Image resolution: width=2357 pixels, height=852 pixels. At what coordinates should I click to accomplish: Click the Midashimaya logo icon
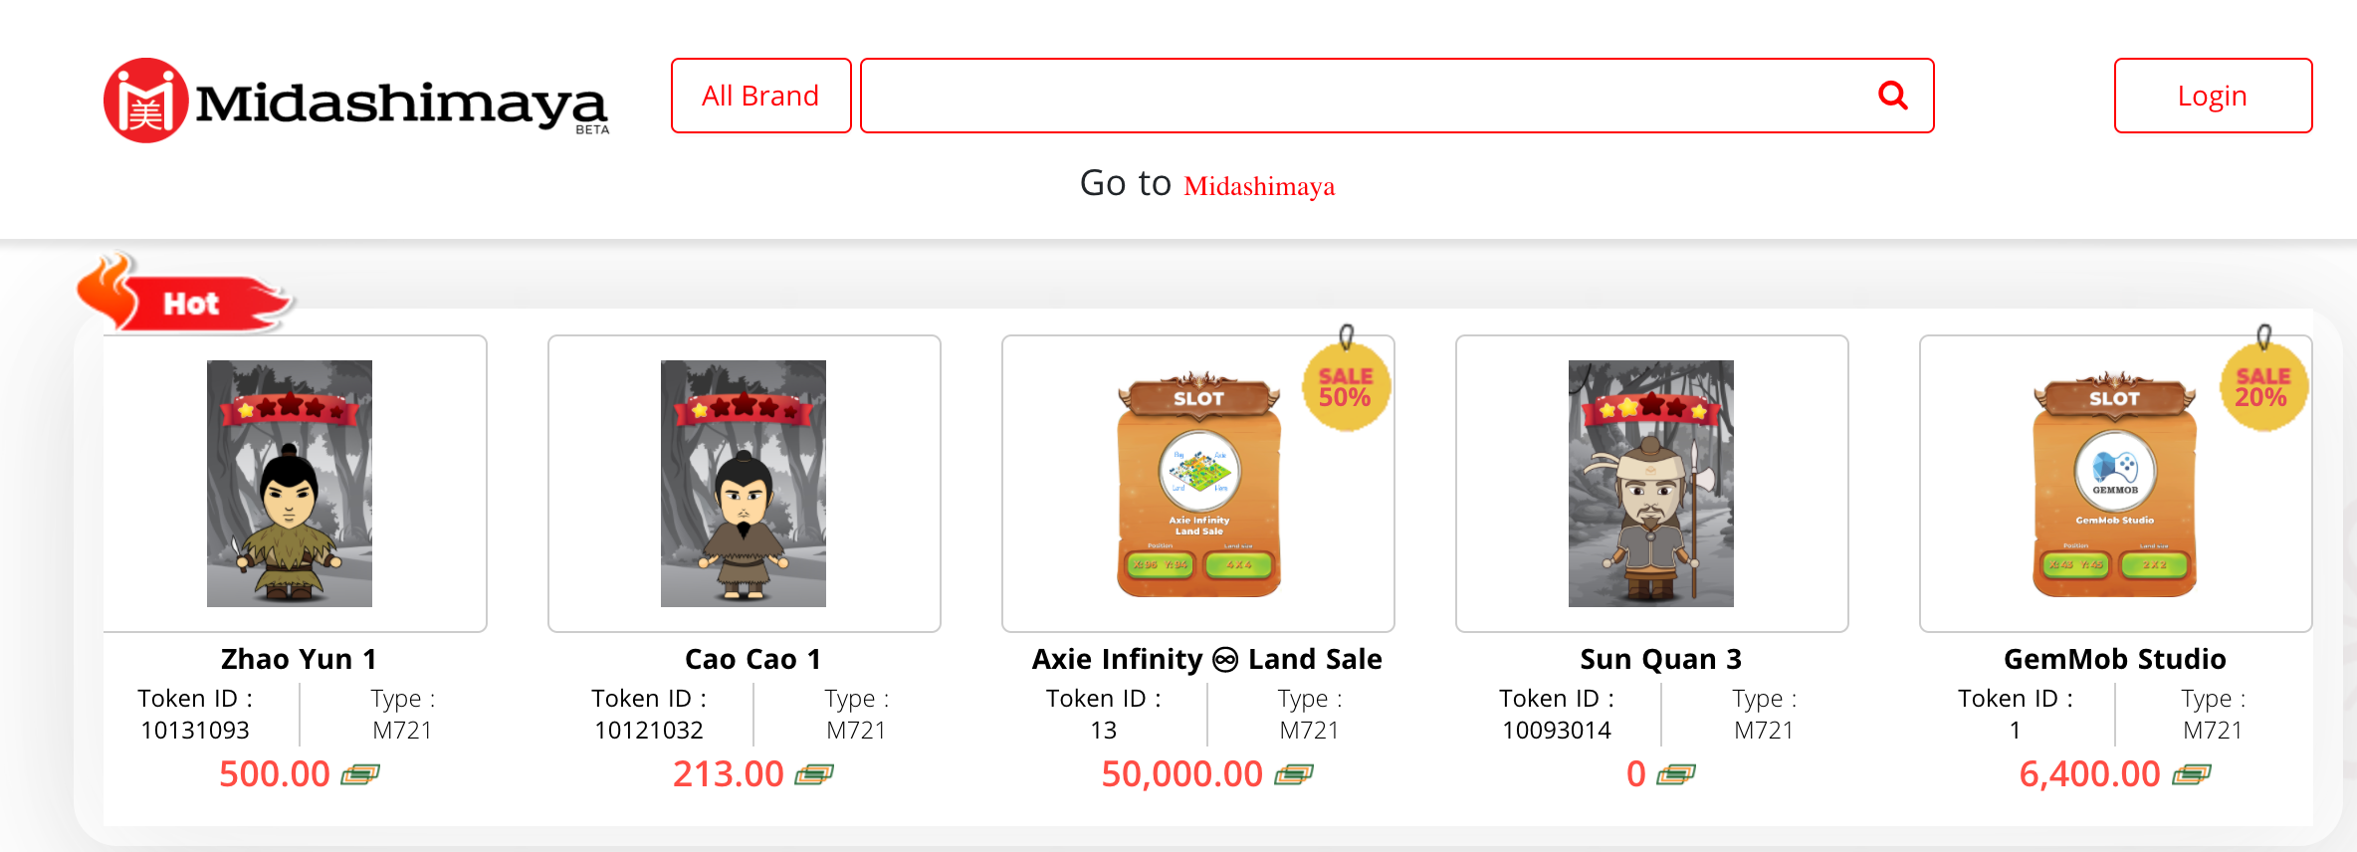point(145,101)
